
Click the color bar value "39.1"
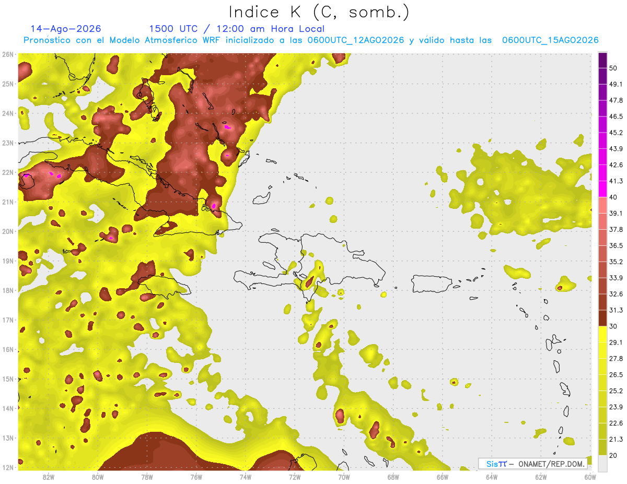tap(616, 213)
